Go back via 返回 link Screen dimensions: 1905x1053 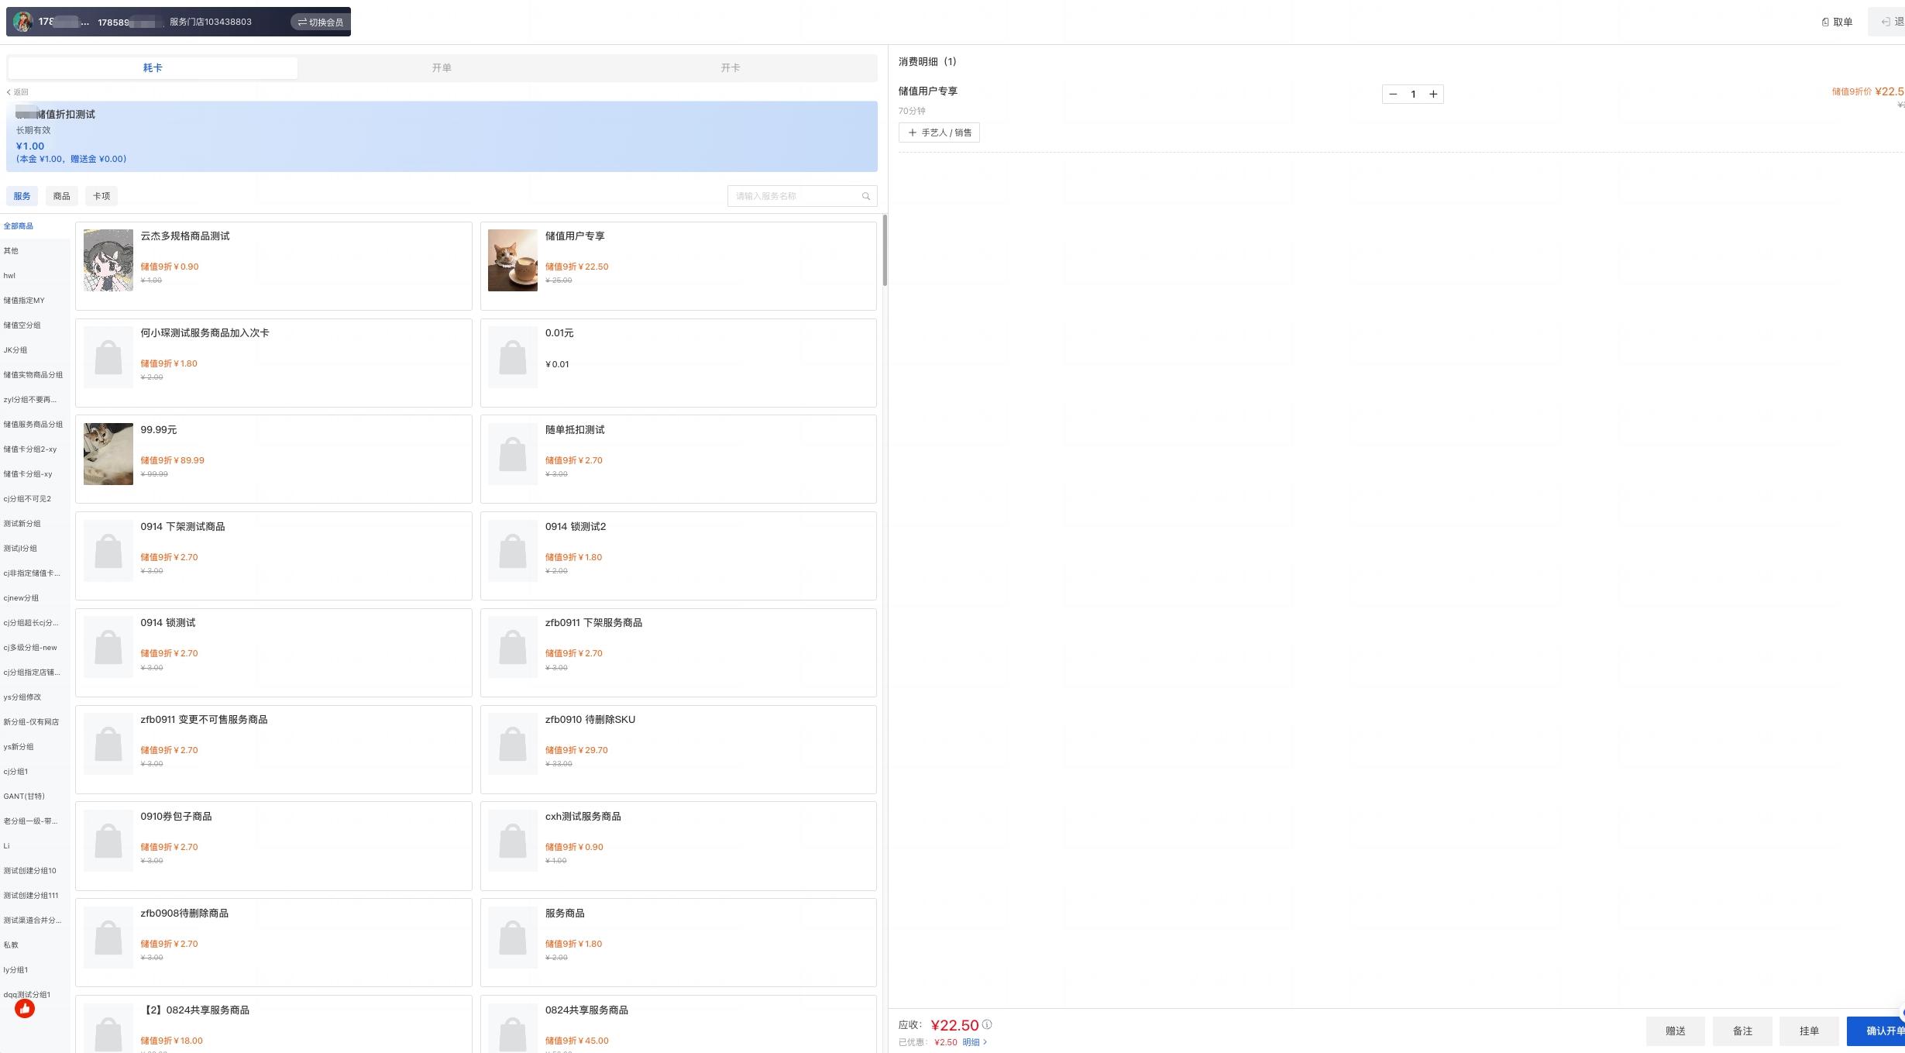point(17,92)
